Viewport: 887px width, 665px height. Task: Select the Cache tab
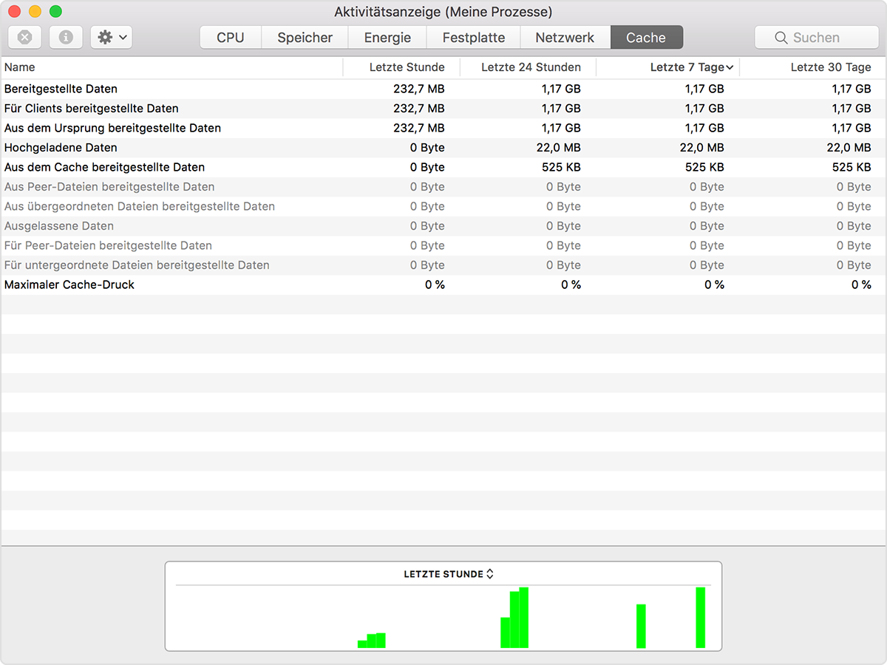[646, 38]
